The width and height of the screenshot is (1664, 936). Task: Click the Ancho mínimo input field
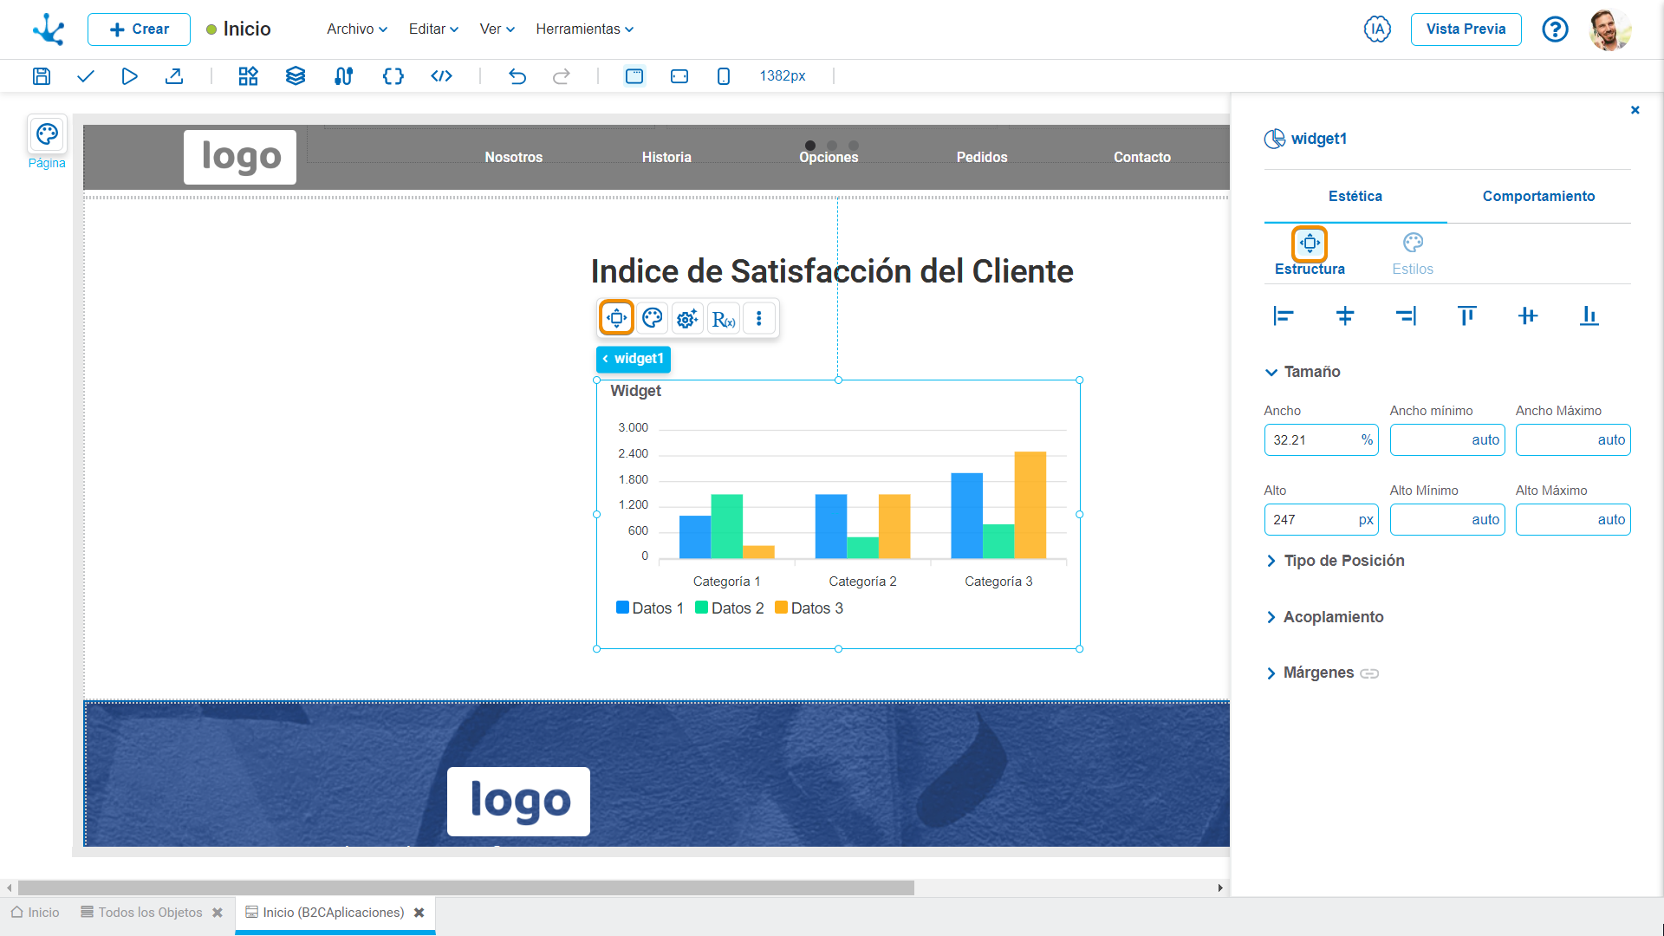[1447, 440]
